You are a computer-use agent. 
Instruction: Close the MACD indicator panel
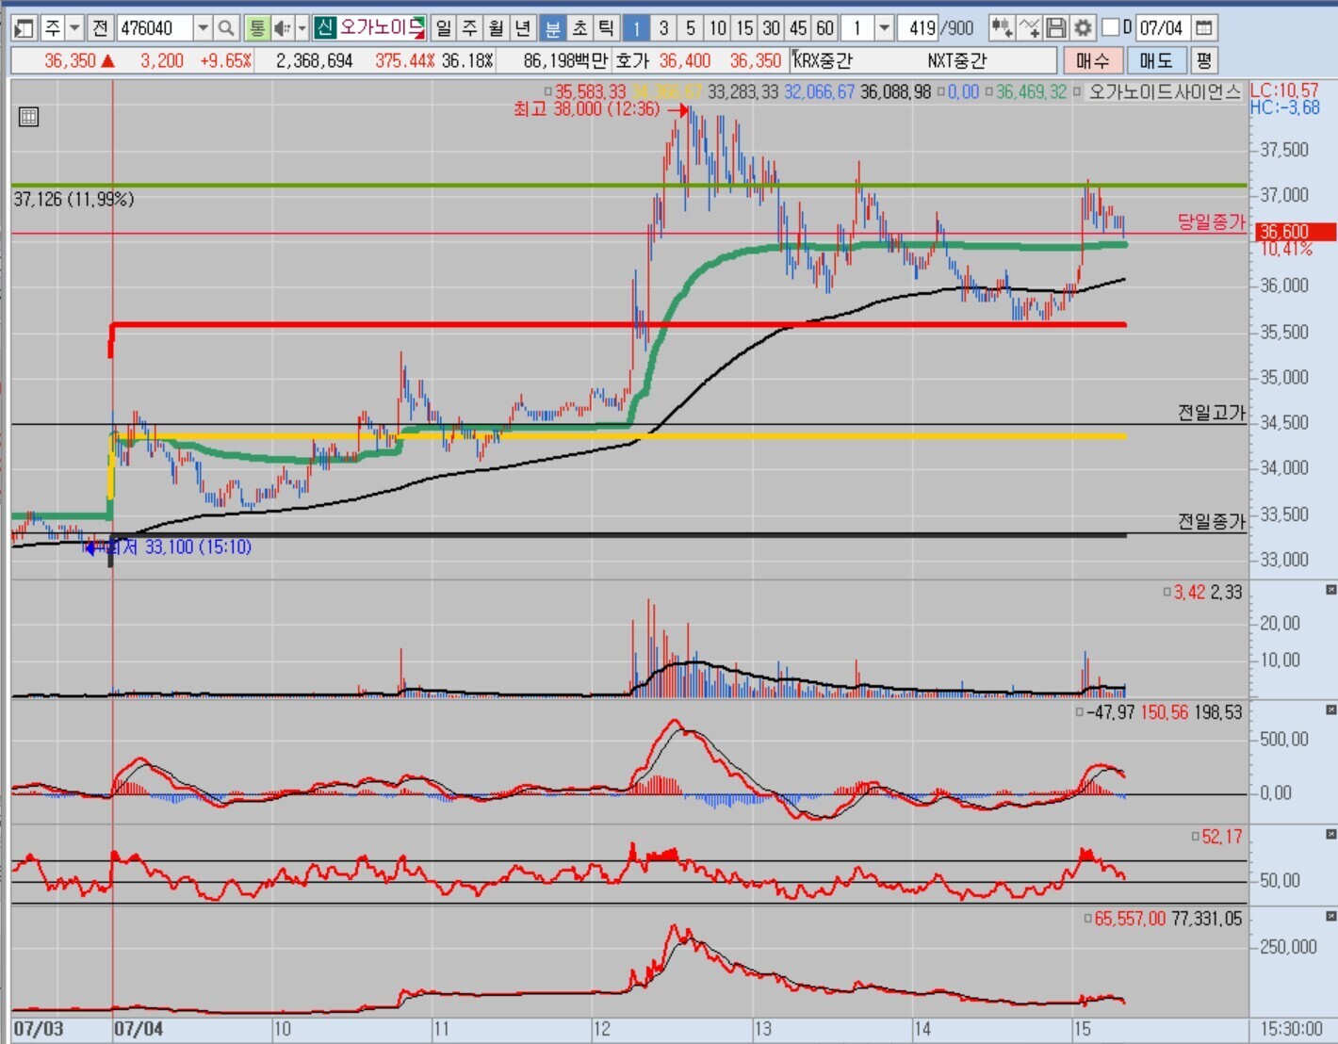coord(1330,710)
